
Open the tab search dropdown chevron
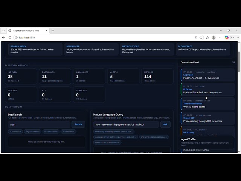pyautogui.click(x=3, y=31)
